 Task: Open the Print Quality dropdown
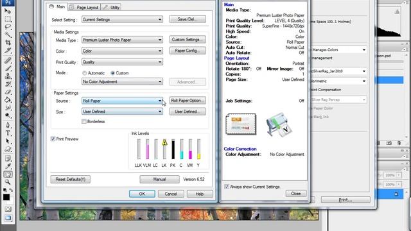click(122, 62)
